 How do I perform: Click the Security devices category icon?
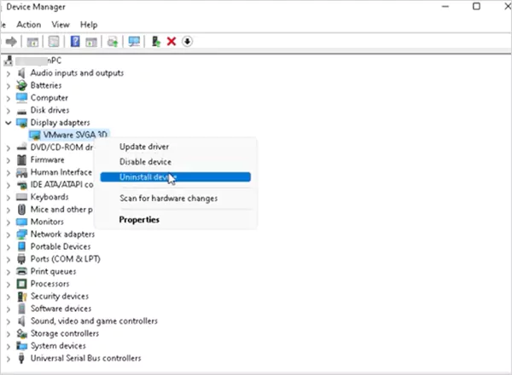(22, 297)
